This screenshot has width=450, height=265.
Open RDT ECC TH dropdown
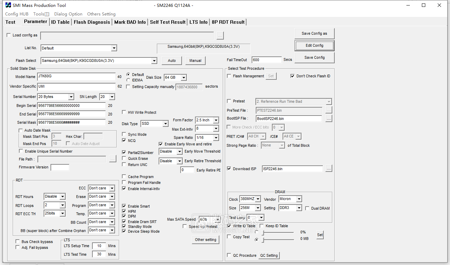(x=62, y=213)
